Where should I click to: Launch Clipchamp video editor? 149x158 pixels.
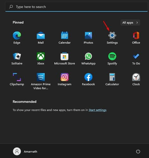point(17,79)
